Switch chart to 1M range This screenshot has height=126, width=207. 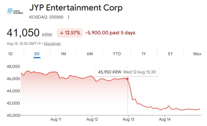tap(63, 54)
